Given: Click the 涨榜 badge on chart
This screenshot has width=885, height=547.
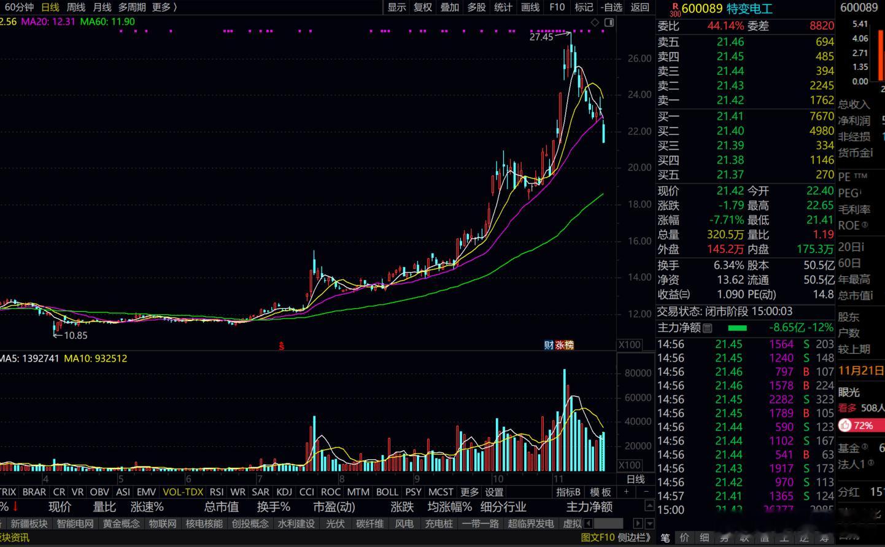Looking at the screenshot, I should click(x=564, y=345).
